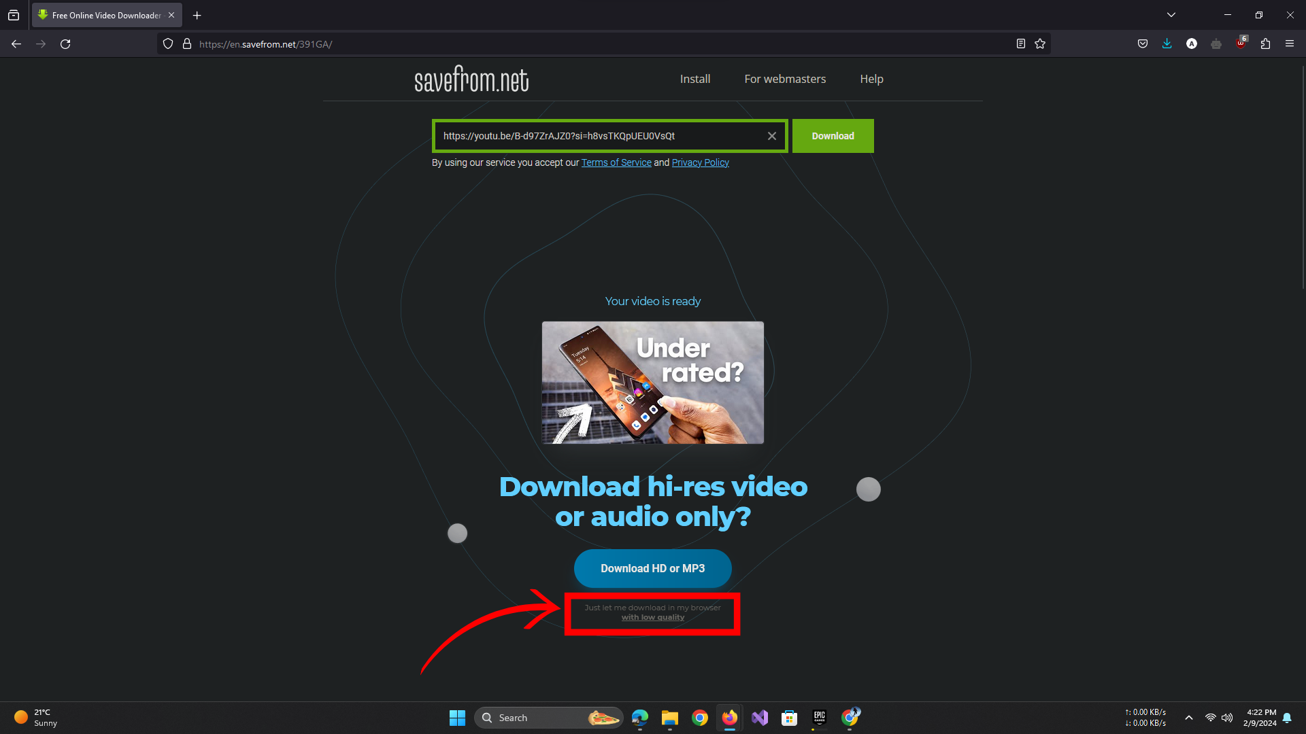Open the Firefox hamburger application menu

tap(1290, 44)
